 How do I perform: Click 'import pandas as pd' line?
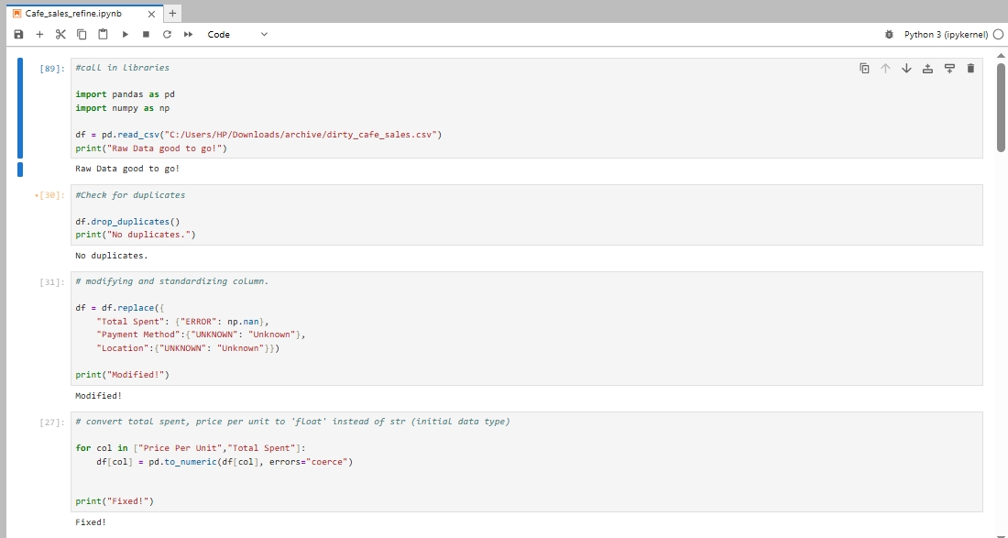coord(125,94)
